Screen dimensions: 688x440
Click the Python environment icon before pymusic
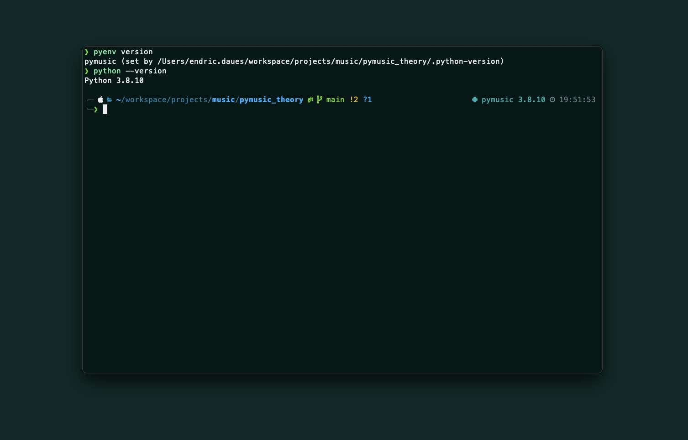pos(475,99)
